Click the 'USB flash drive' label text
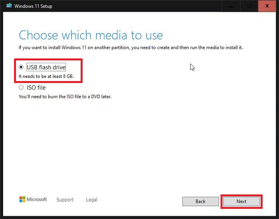 pos(46,67)
